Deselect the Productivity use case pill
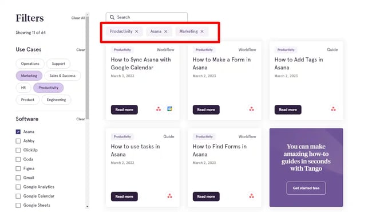This screenshot has width=372, height=212. pyautogui.click(x=49, y=88)
